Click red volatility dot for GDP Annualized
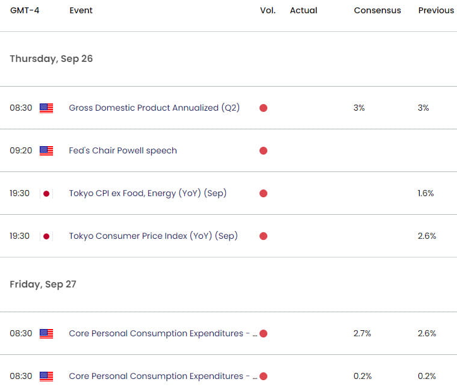This screenshot has height=391, width=457. click(264, 108)
